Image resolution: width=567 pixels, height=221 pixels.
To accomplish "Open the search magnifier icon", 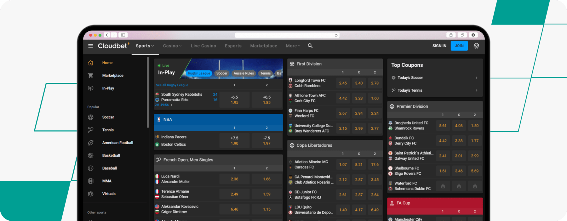I will (310, 46).
